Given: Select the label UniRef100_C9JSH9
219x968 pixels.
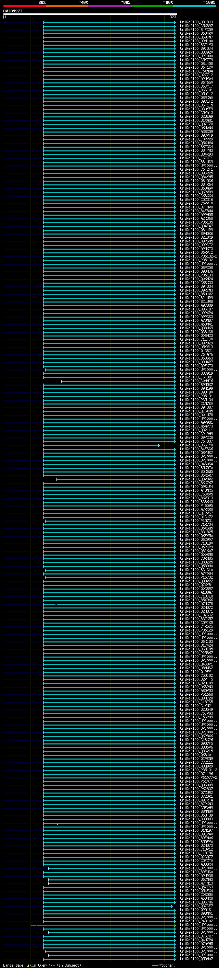Looking at the screenshot, I should click(x=196, y=434).
